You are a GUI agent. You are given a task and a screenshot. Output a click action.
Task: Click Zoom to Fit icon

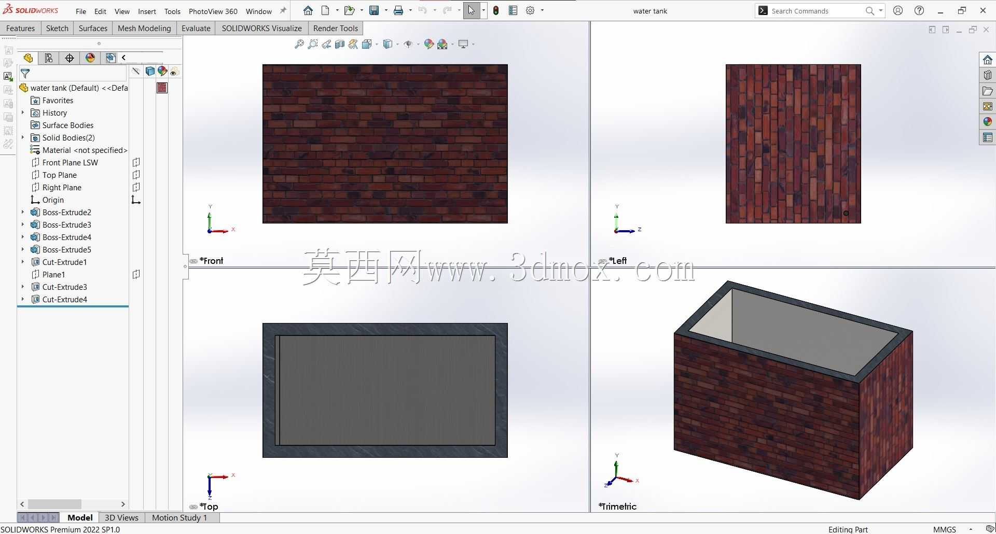[299, 44]
